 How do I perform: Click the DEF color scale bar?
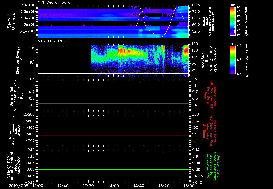[233, 60]
